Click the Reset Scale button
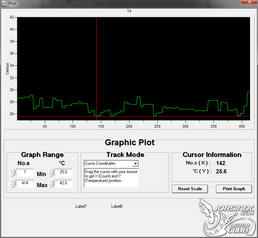The image size is (258, 238). click(x=190, y=189)
